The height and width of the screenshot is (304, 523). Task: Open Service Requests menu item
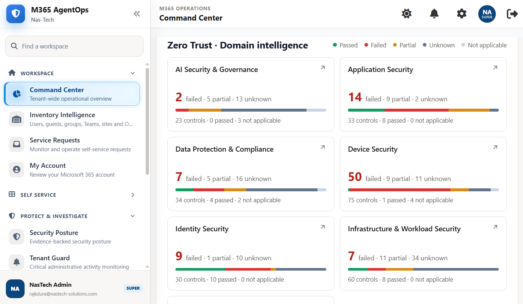72,145
